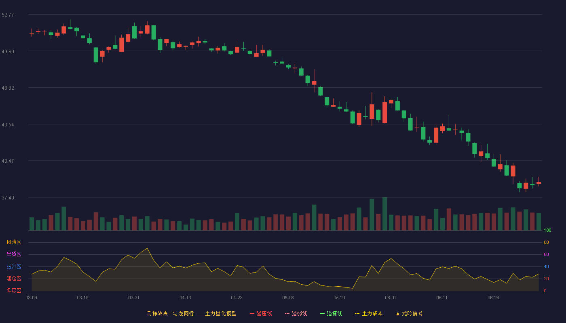The image size is (566, 323).
Task: Toggle the 云梯战法 主力量化模型 legend entry
Action: point(191,313)
